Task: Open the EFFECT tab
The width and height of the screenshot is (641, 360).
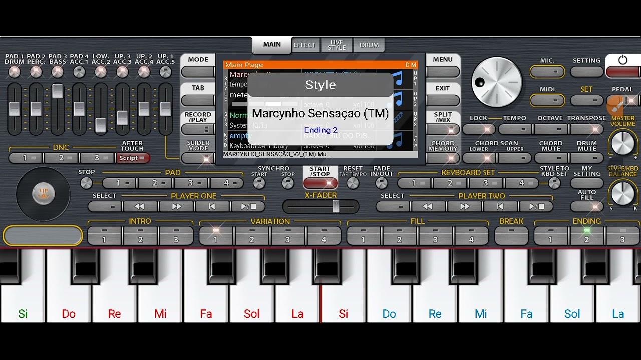Action: click(x=304, y=45)
